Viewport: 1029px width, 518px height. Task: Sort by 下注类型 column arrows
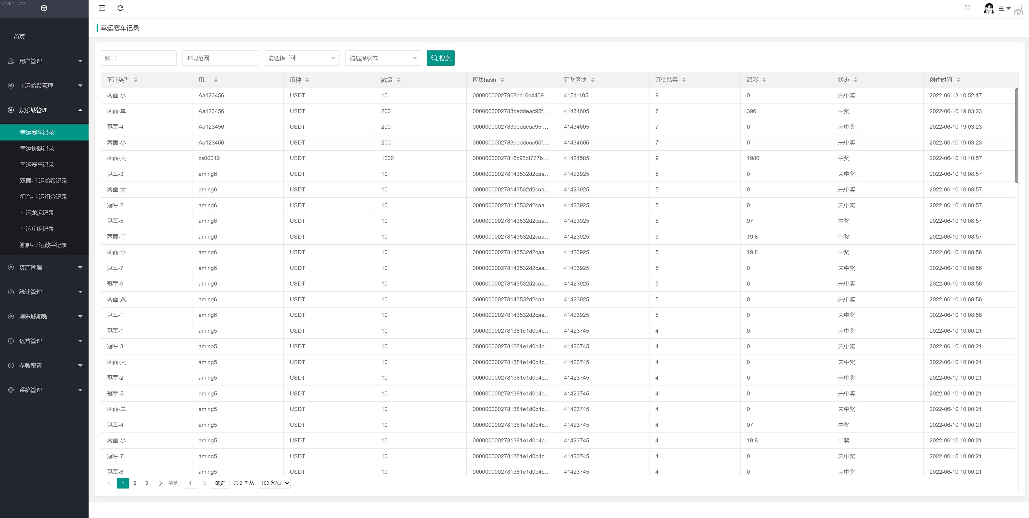click(136, 80)
